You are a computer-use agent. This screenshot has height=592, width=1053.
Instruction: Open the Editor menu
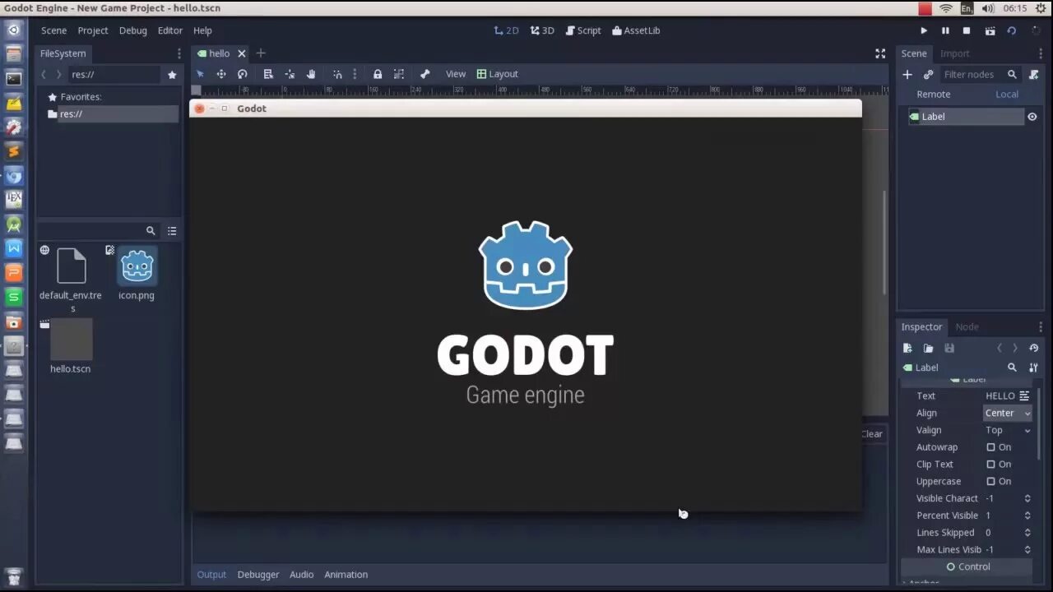pos(170,30)
